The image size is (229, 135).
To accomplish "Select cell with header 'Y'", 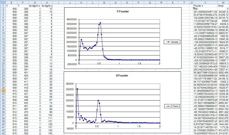I will (23, 6).
